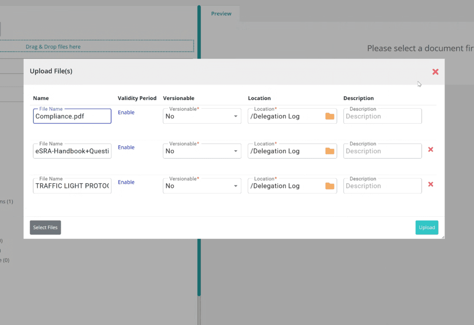The image size is (474, 325).
Task: Open folder picker for eSRA-Handbook location
Action: (x=330, y=151)
